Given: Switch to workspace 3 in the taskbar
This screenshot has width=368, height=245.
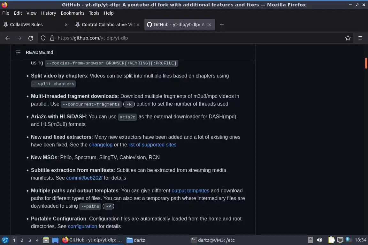Looking at the screenshot, I should (x=30, y=240).
